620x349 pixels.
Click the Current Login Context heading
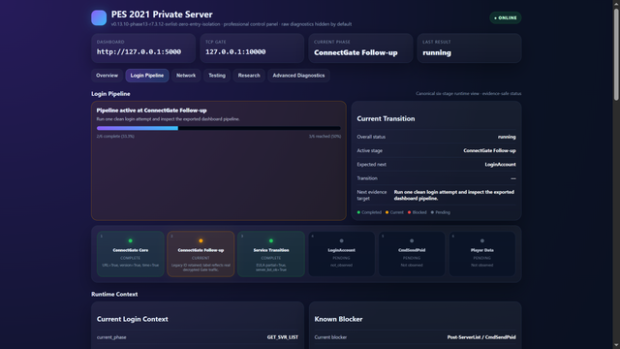click(x=133, y=319)
